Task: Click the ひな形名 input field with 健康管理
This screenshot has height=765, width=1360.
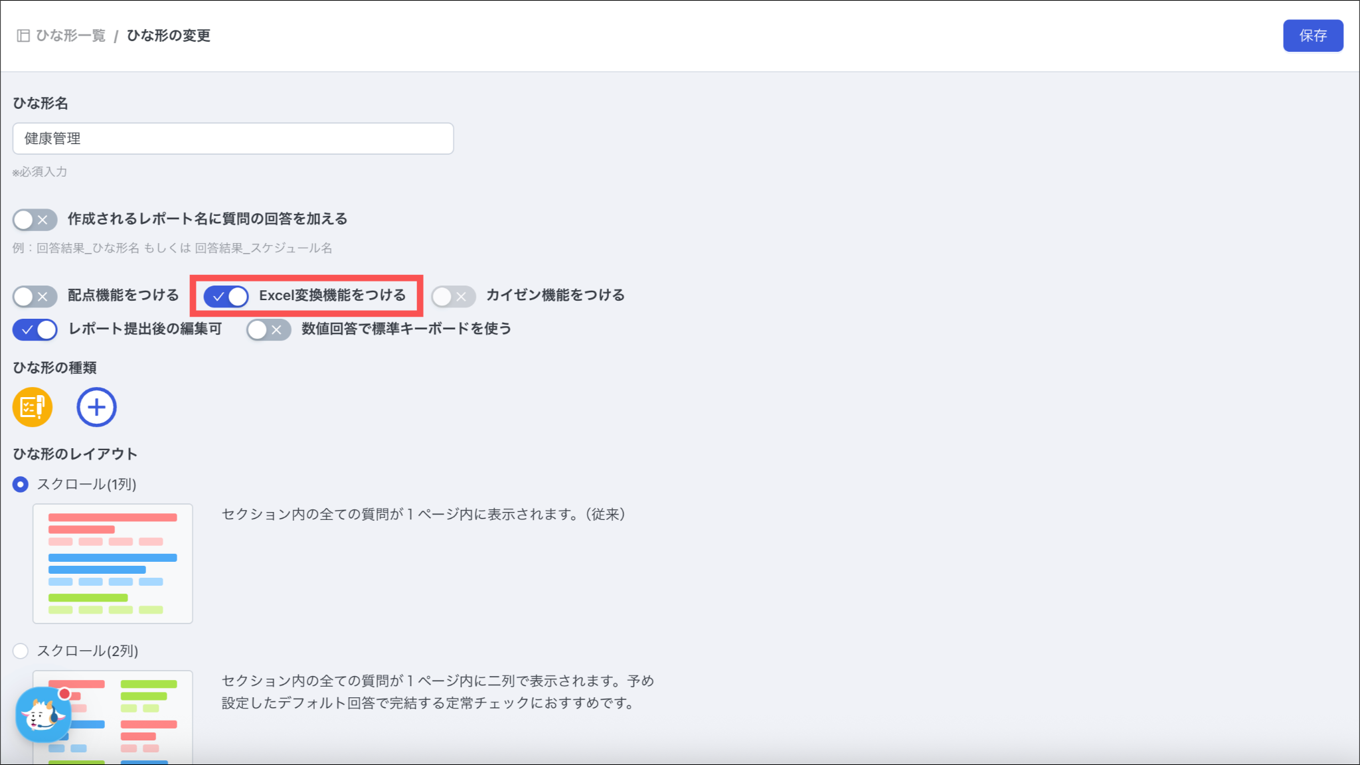Action: click(x=232, y=139)
